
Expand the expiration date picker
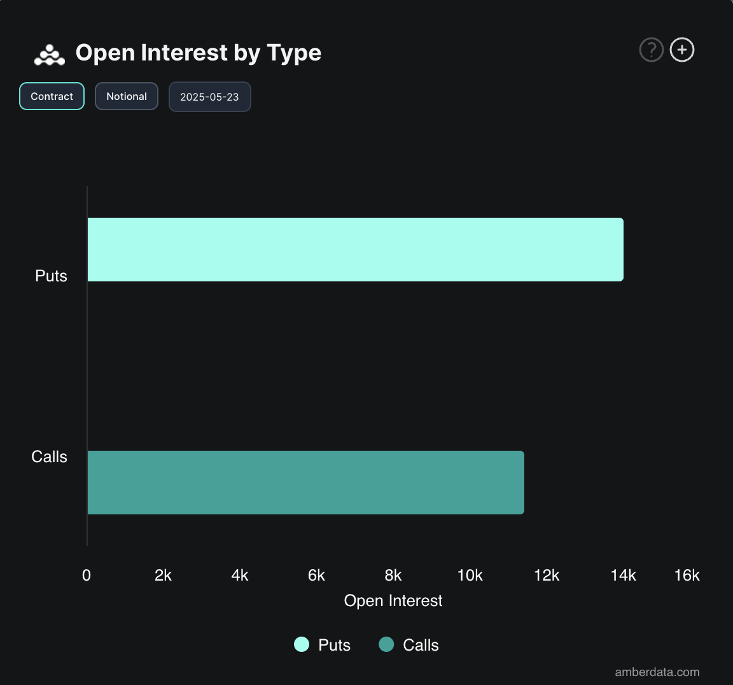tap(209, 96)
